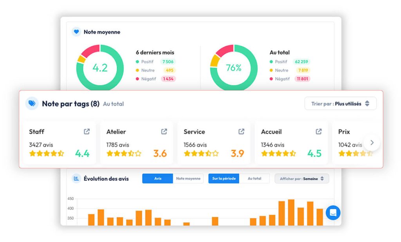The height and width of the screenshot is (242, 401).
Task: Show next tags with the right chevron
Action: coord(372,143)
